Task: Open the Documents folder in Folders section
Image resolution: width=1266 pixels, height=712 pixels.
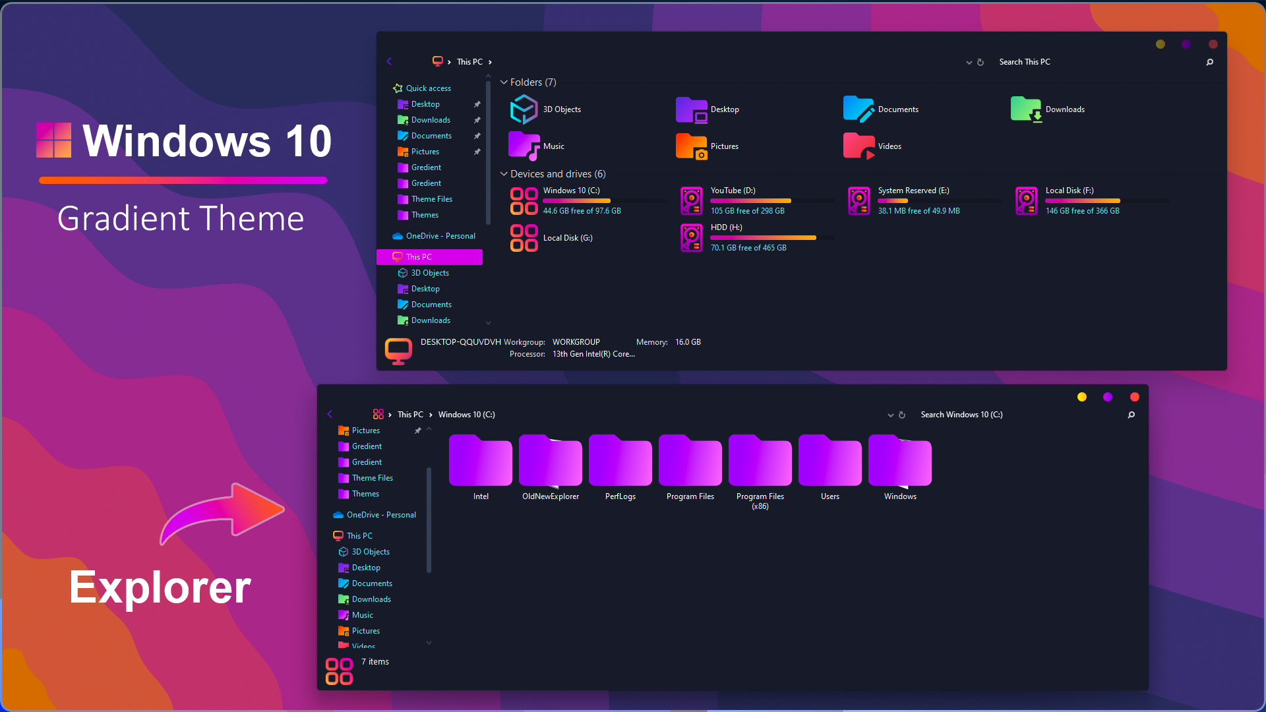Action: pyautogui.click(x=859, y=109)
